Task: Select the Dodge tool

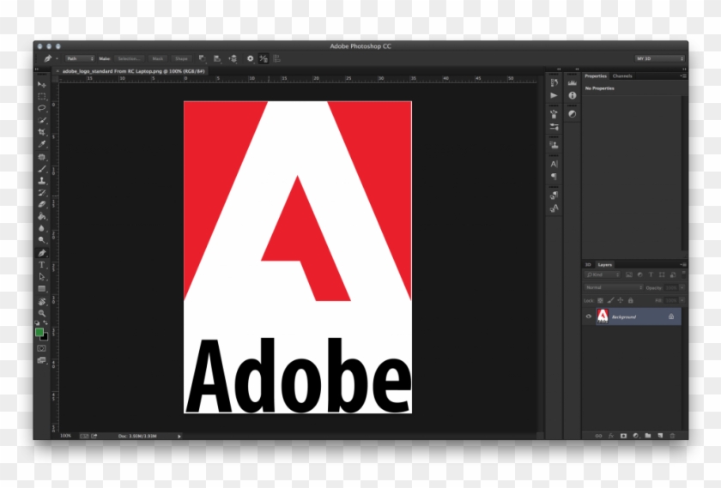Action: 42,240
